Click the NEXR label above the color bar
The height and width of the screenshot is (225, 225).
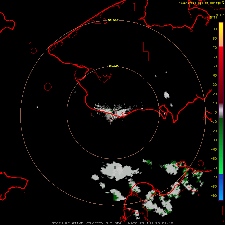[x=220, y=15]
